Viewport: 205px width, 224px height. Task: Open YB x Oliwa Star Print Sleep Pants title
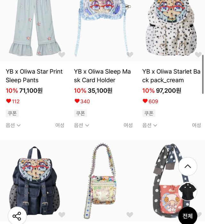tap(34, 76)
